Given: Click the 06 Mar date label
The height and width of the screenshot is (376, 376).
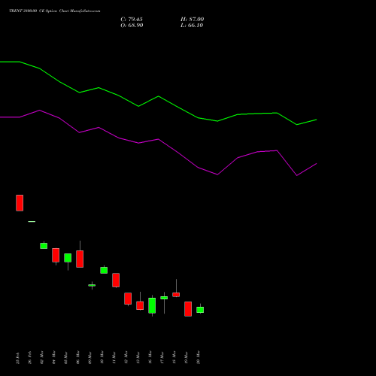Looking at the screenshot, I should (x=77, y=358).
